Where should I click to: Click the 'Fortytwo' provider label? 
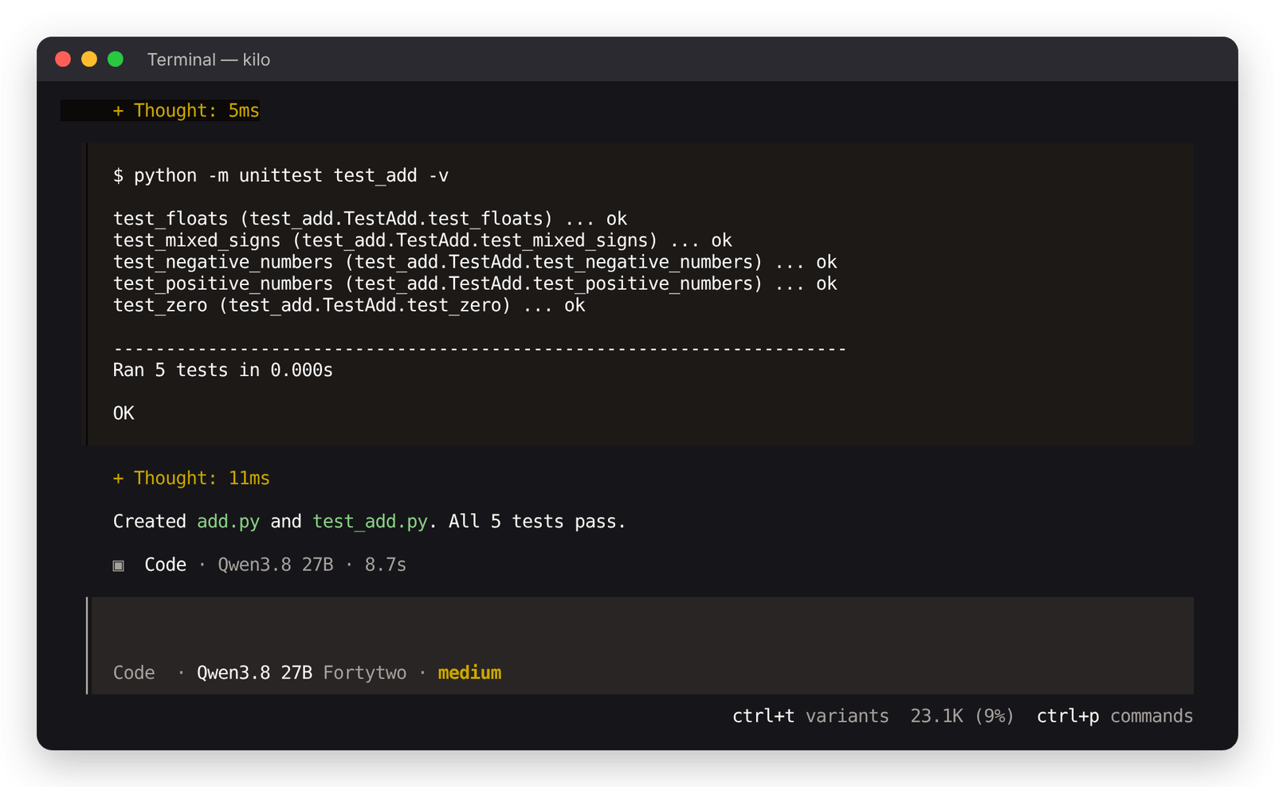(365, 673)
